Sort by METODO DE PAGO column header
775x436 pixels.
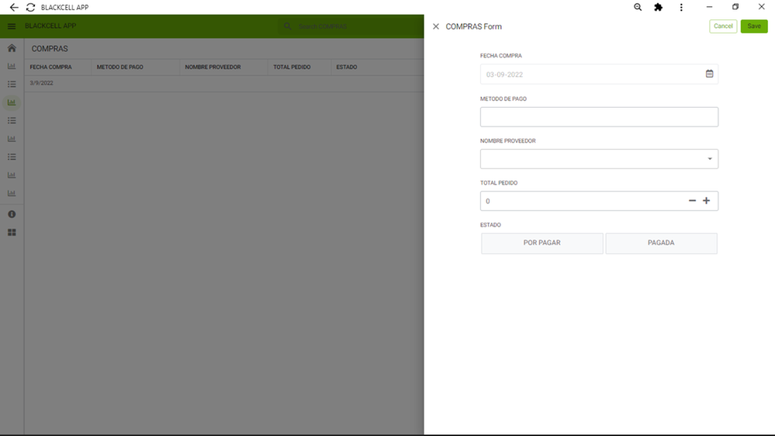pos(119,67)
